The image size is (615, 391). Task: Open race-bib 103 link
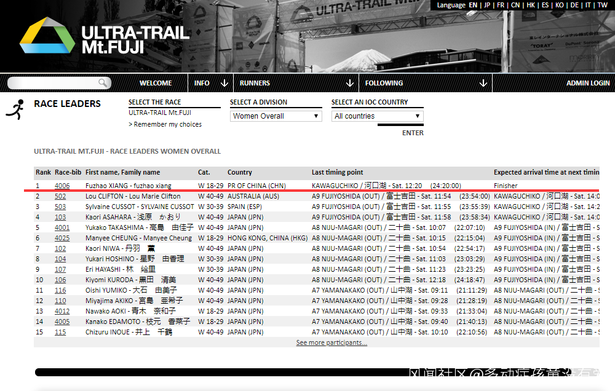click(60, 217)
